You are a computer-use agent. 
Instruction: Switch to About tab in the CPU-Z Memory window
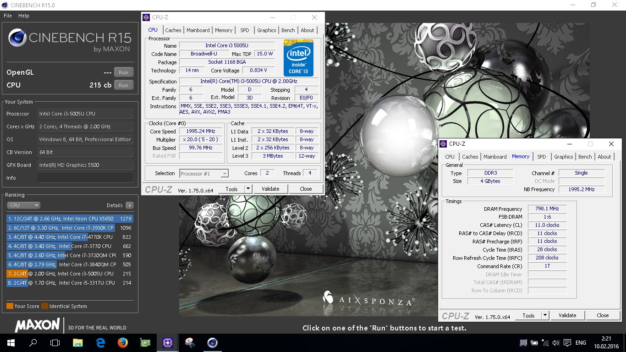click(x=604, y=157)
